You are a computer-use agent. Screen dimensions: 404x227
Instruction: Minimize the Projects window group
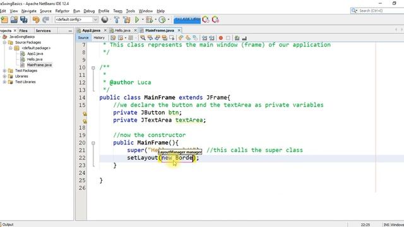pos(70,31)
